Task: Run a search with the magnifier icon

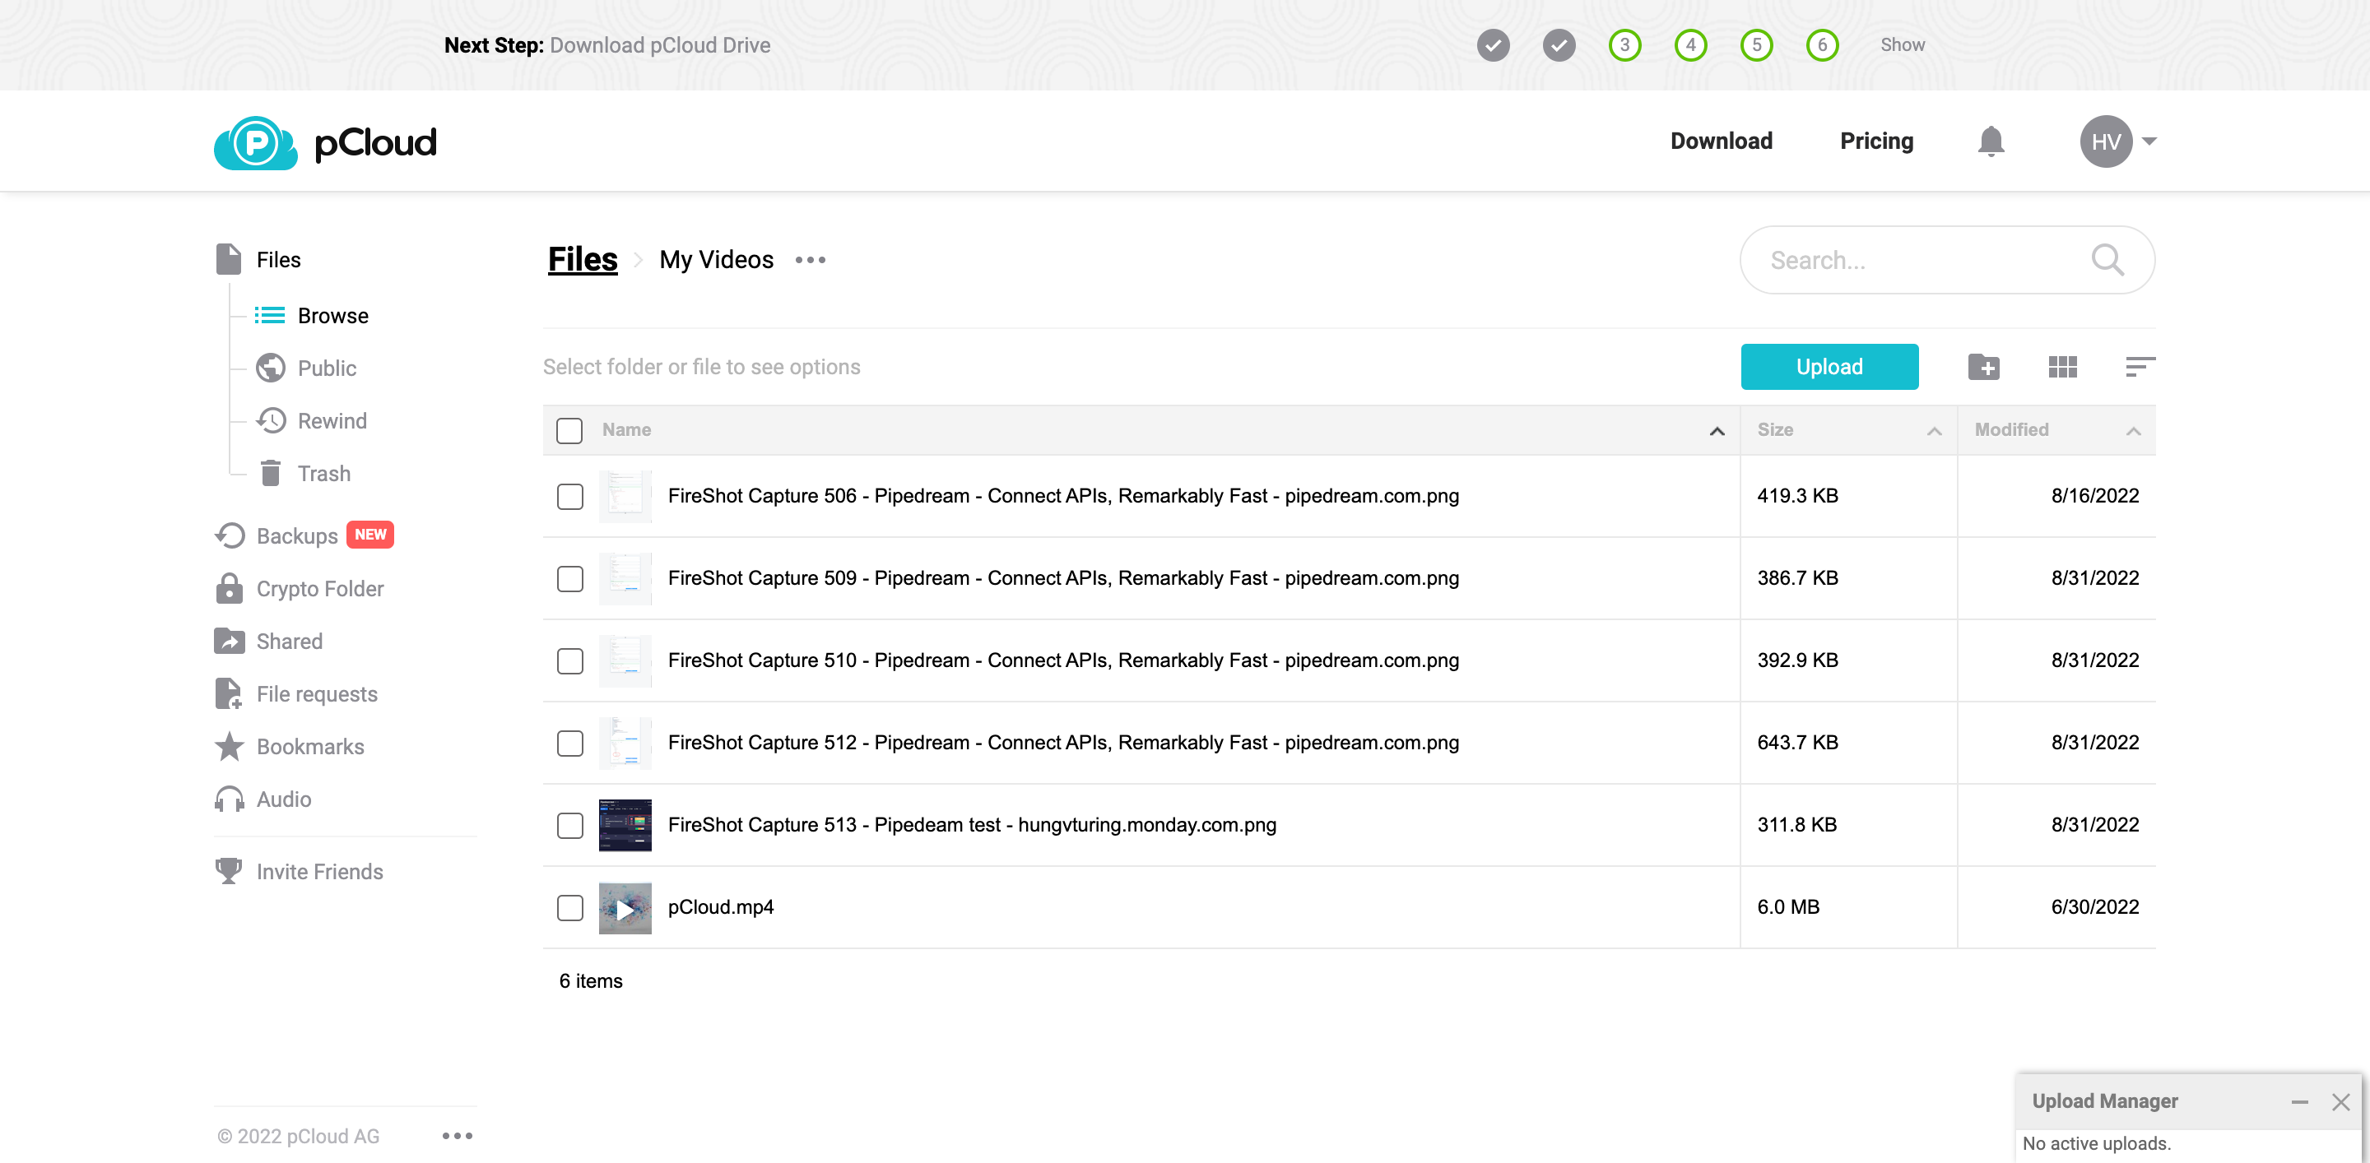Action: (2107, 260)
